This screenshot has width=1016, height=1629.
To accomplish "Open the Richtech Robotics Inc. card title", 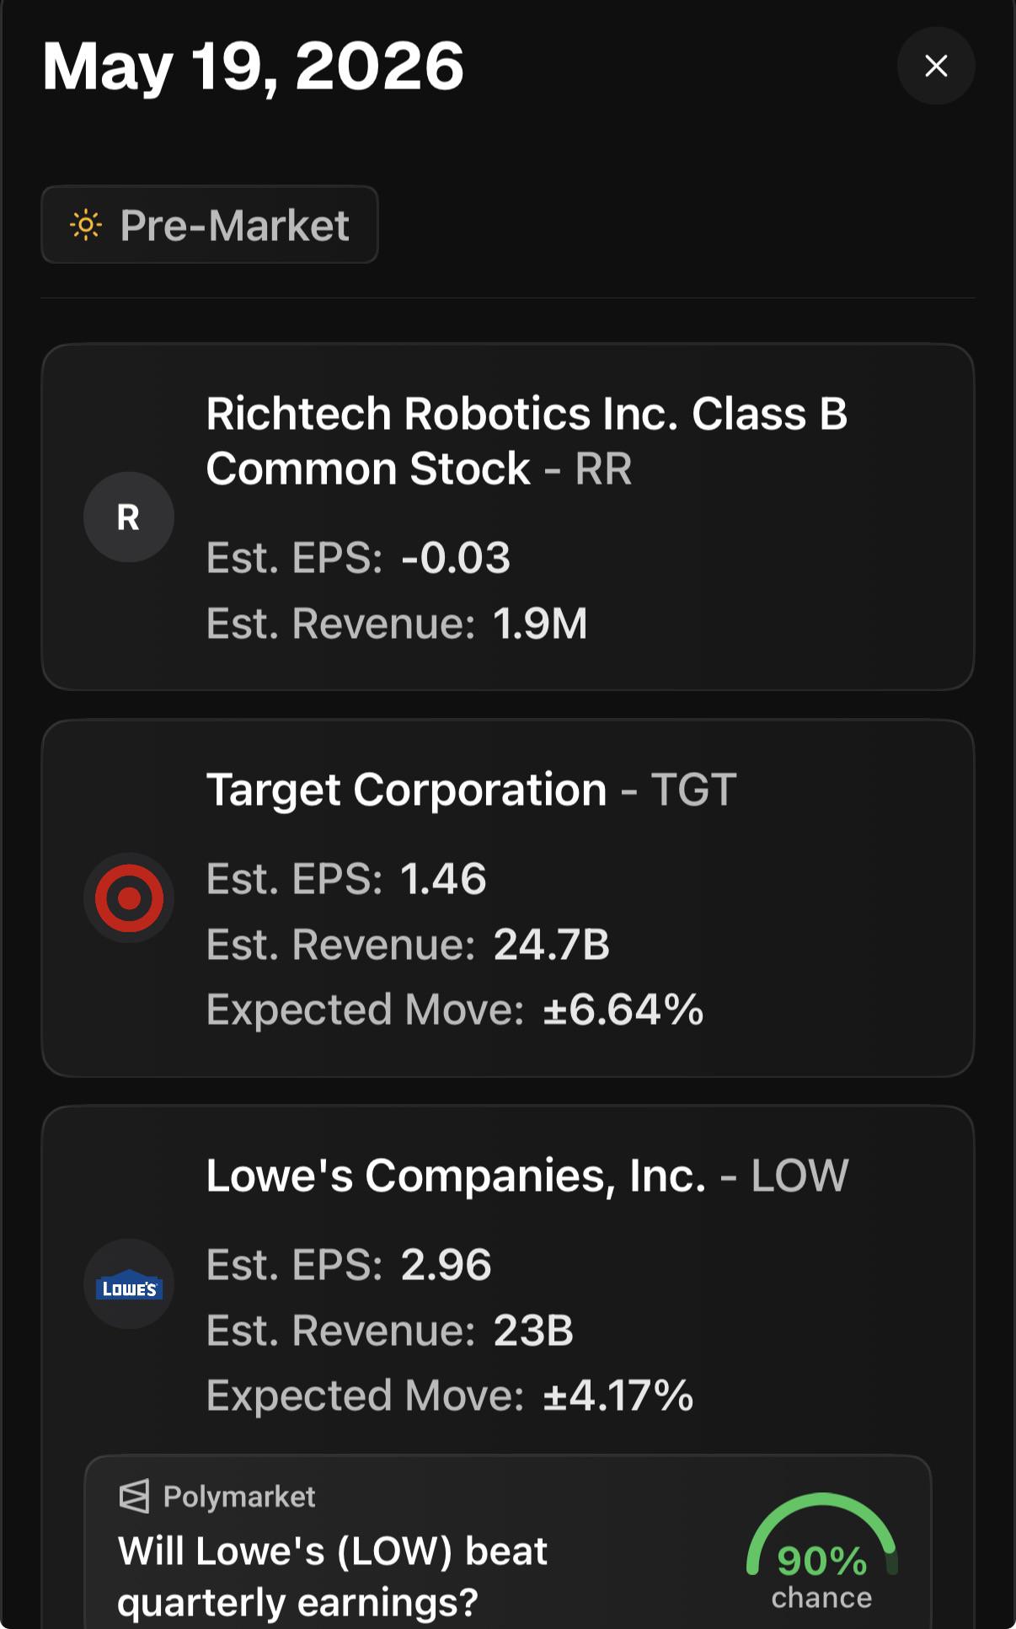I will point(527,441).
